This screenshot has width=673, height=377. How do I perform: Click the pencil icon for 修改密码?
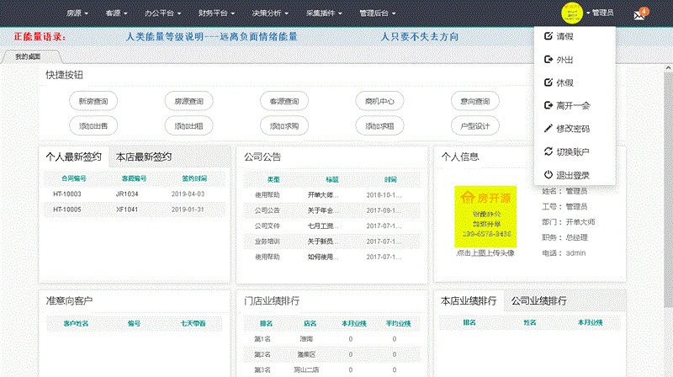click(548, 129)
